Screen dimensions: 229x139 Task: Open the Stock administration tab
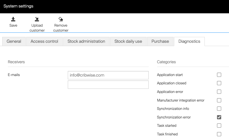click(86, 41)
